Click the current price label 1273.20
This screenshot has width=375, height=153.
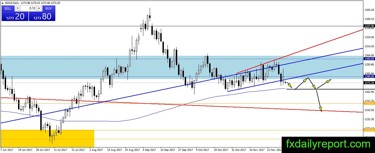tap(369, 83)
